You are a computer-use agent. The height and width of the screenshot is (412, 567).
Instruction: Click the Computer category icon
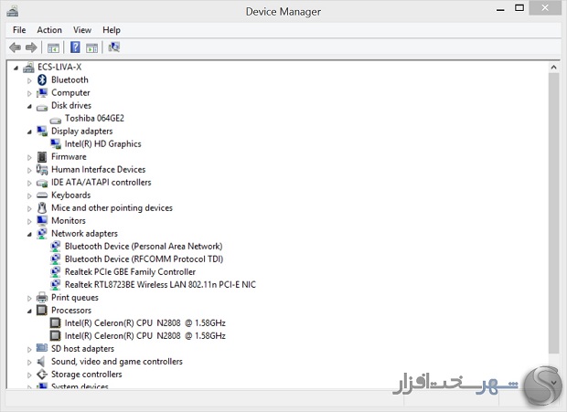pyautogui.click(x=42, y=93)
